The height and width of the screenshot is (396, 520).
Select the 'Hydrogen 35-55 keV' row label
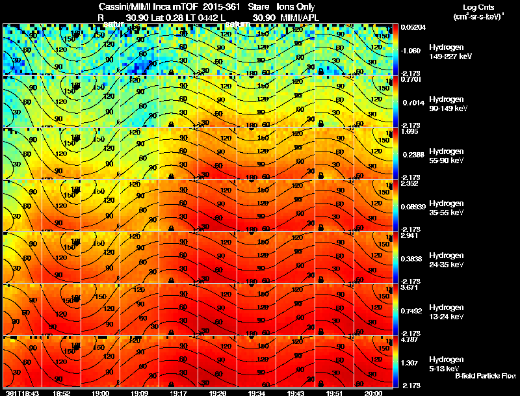click(447, 208)
